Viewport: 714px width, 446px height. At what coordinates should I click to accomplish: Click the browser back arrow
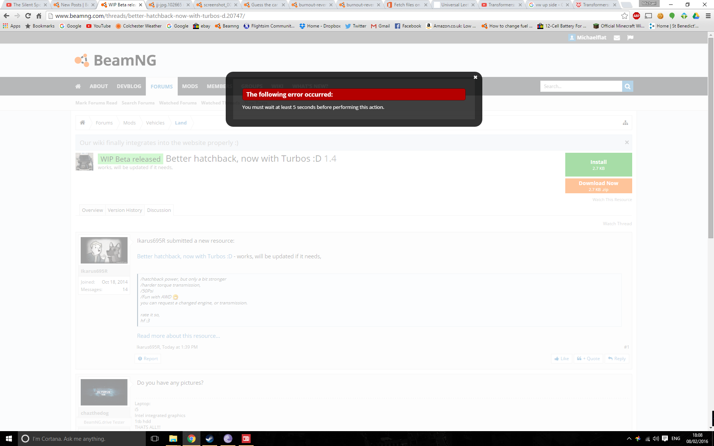pos(6,16)
